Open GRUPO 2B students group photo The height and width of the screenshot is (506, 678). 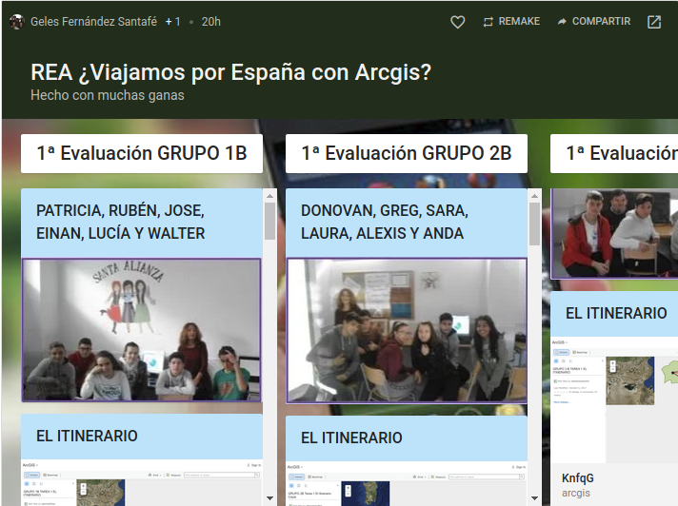[407, 331]
